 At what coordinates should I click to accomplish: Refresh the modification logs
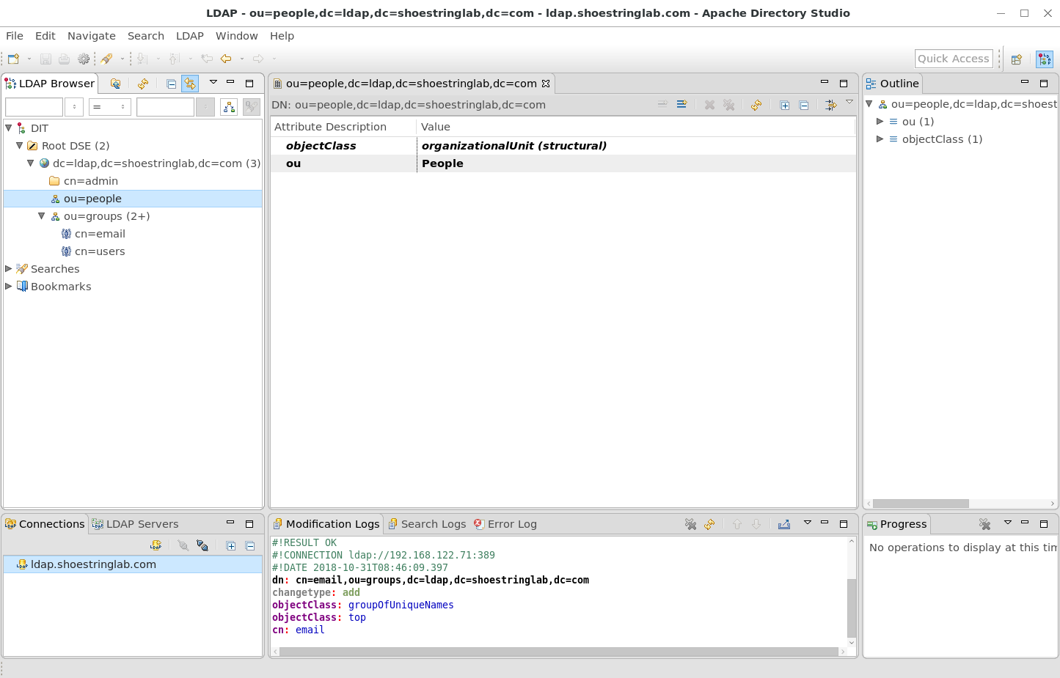point(709,524)
